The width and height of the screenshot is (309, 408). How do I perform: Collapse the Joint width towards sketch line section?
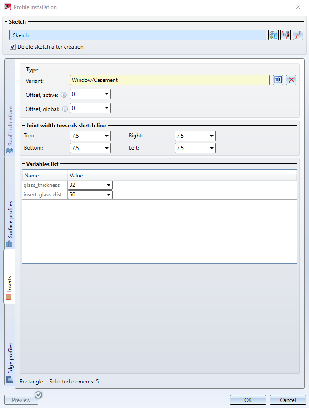(x=23, y=126)
